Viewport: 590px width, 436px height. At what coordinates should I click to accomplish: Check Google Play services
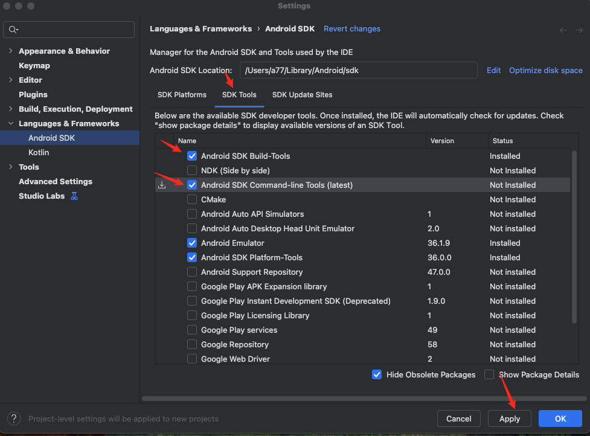192,330
